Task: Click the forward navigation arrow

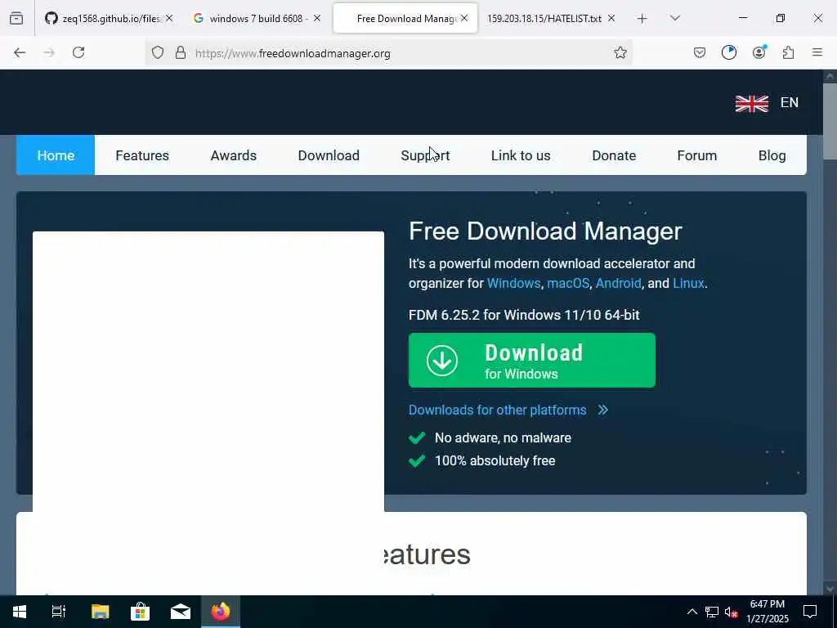Action: (x=49, y=52)
